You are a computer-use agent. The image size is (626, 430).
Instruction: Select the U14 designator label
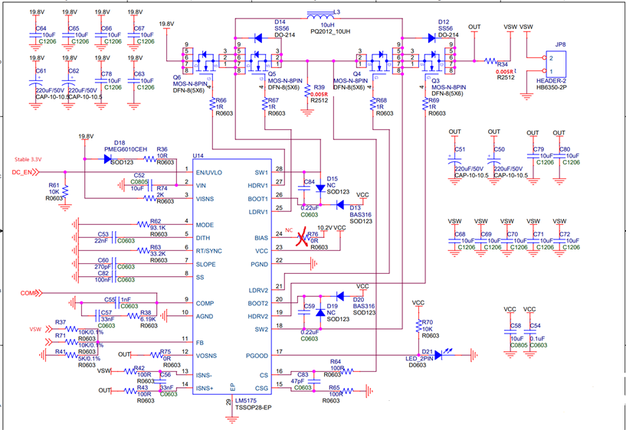pos(198,155)
